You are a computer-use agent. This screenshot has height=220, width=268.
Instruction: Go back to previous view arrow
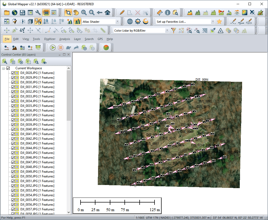[99, 13]
